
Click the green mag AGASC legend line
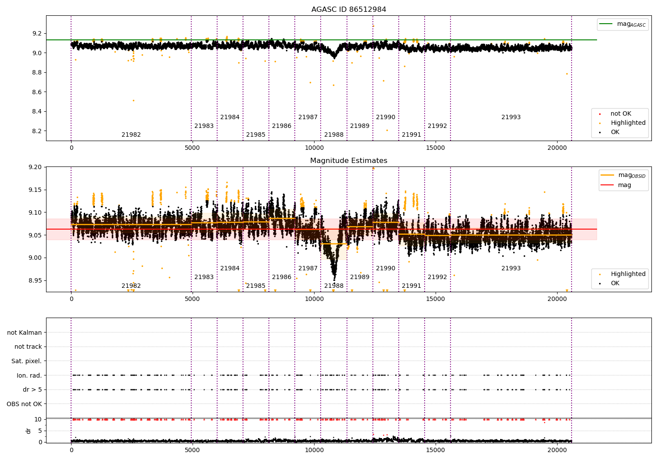tap(606, 24)
